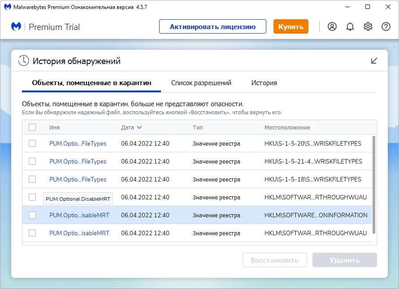Click the quarantine list vertical scrollbar
399x289 pixels.
point(374,185)
